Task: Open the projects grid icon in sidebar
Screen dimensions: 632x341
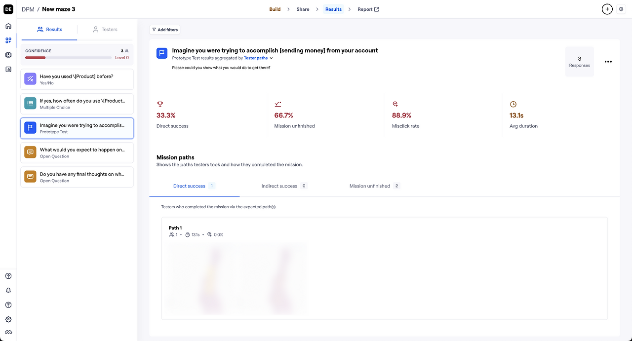Action: coord(8,40)
